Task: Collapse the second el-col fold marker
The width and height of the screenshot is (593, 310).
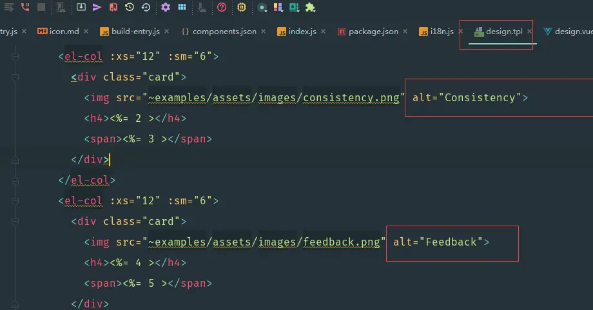Action: [15, 201]
